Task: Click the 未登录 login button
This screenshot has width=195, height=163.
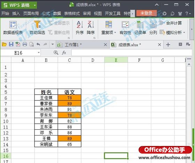Action: pos(146,13)
